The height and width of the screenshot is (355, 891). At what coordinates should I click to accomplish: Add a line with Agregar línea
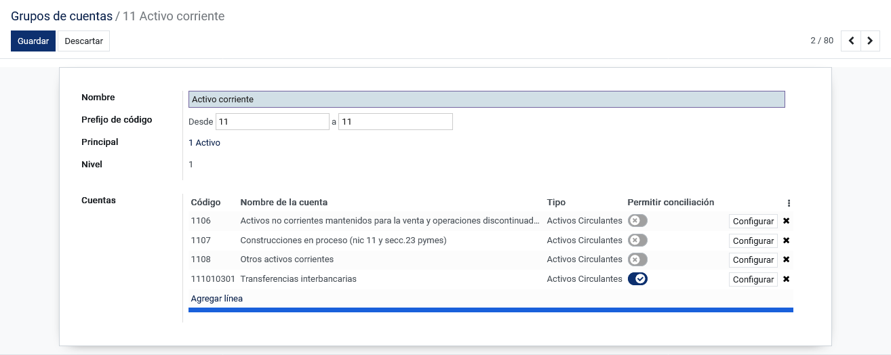(217, 299)
